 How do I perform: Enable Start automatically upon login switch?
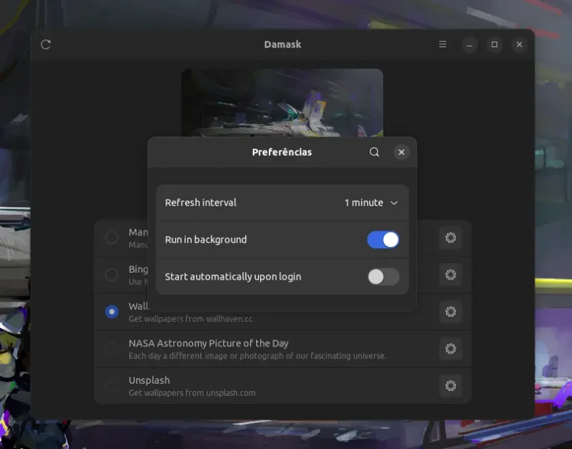tap(383, 277)
